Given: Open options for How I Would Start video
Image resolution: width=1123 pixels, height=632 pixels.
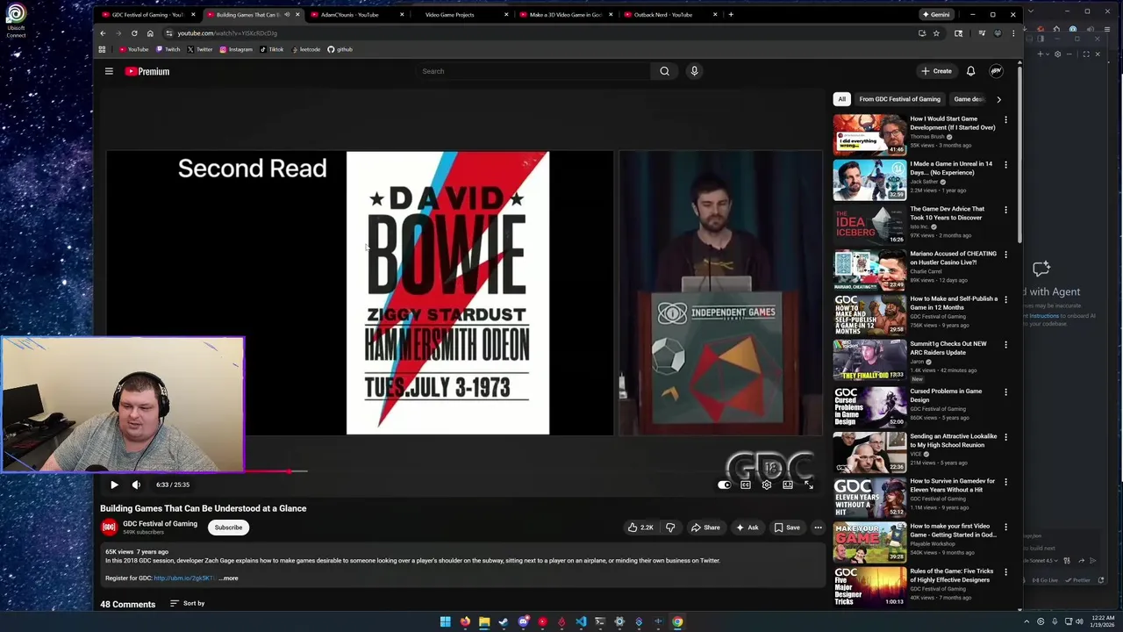Looking at the screenshot, I should [x=1005, y=119].
